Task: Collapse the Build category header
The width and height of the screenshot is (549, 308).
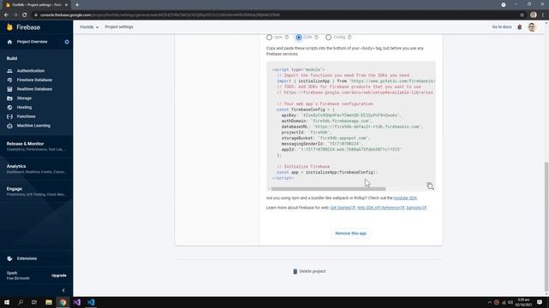Action: pos(11,58)
